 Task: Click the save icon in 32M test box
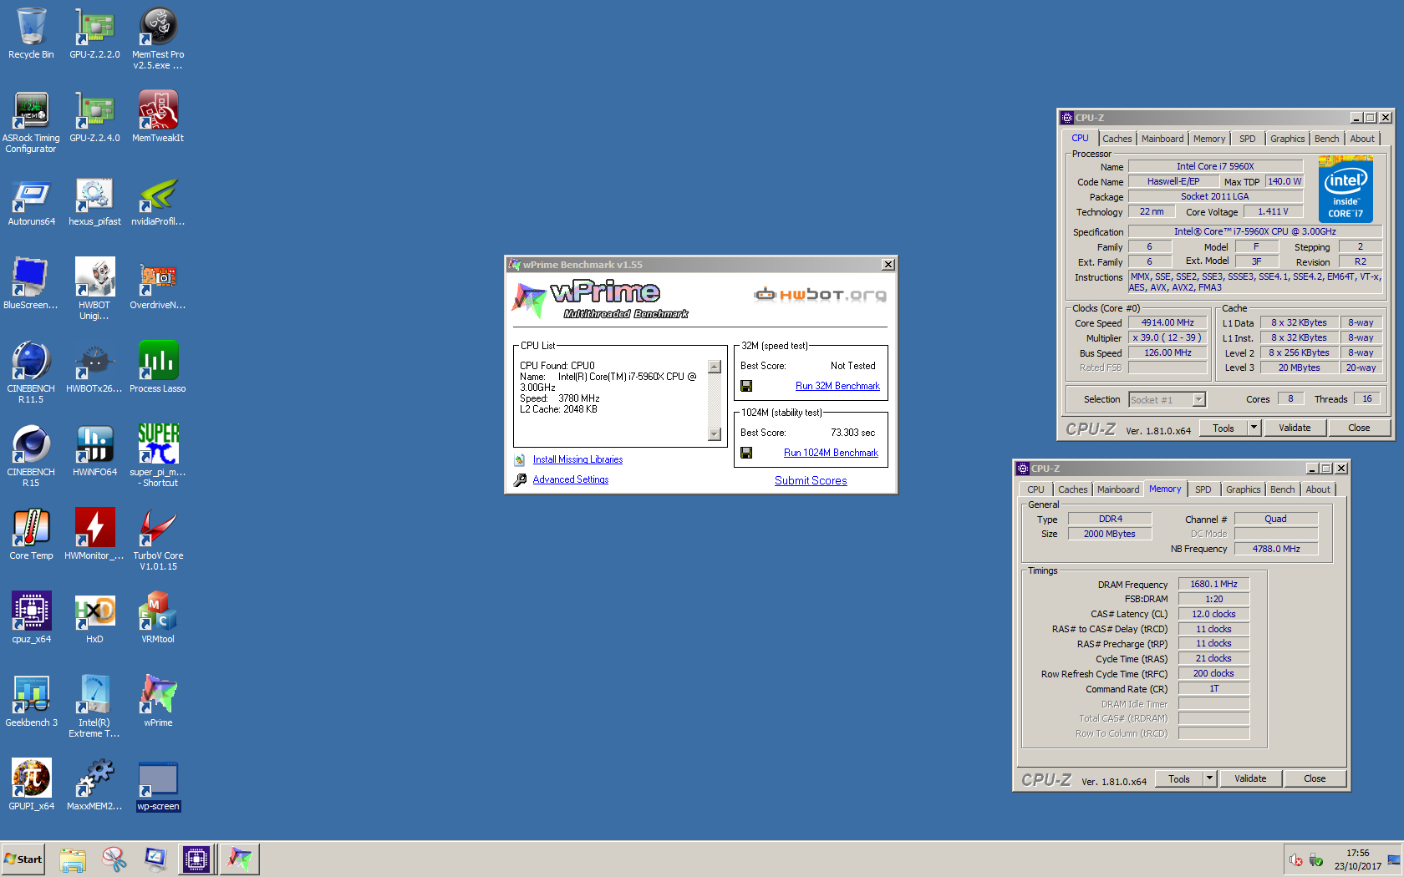tap(746, 386)
